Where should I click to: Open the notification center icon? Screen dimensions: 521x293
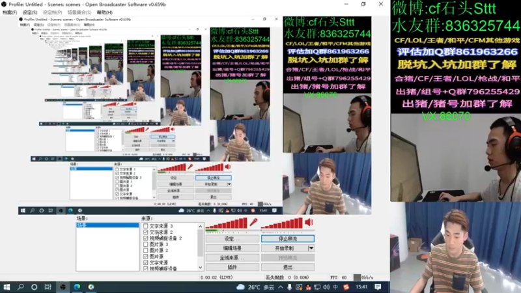tap(378, 287)
